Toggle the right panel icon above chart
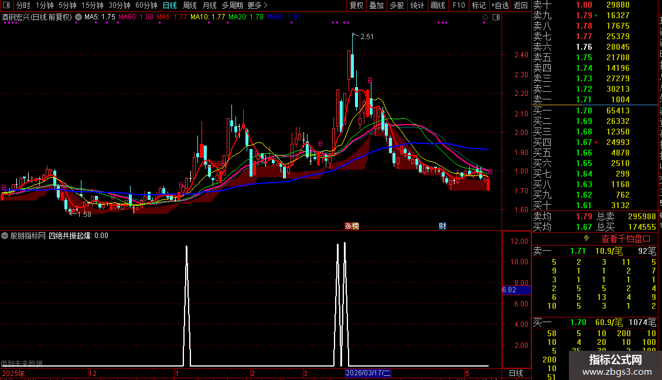This screenshot has height=380, width=662. pos(496,18)
